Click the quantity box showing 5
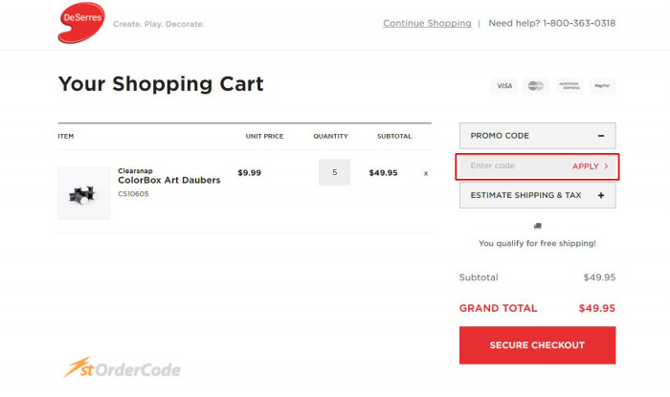Viewport: 670px width, 397px height. [x=335, y=172]
